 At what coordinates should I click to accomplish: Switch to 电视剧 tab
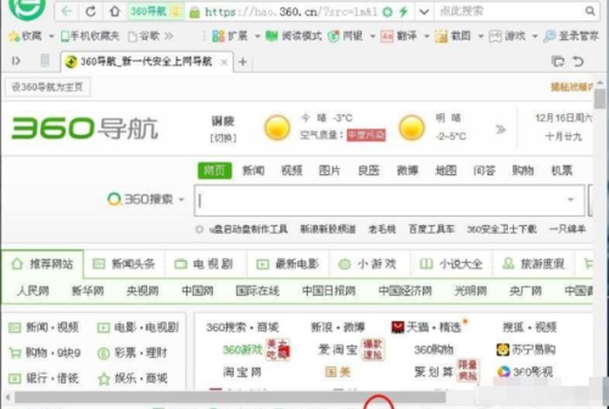[204, 265]
